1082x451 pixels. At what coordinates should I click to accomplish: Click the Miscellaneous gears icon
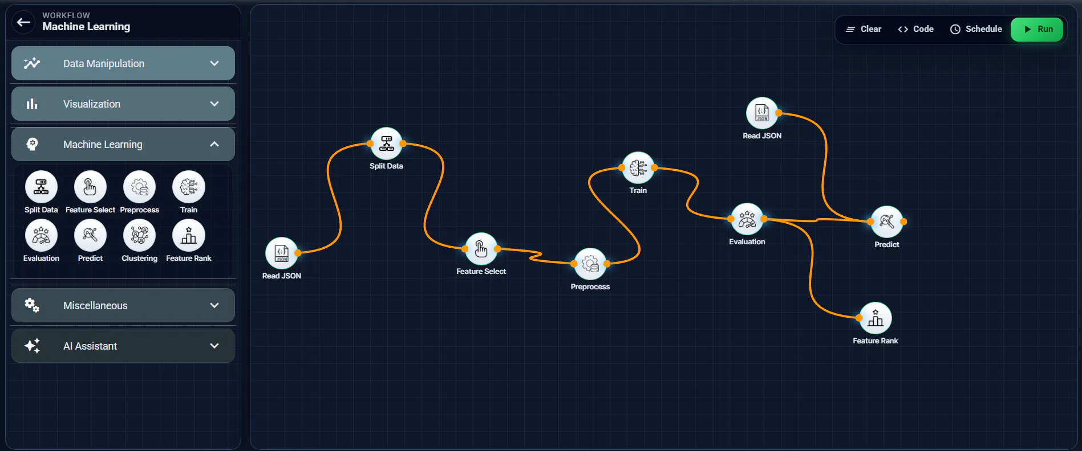[32, 305]
